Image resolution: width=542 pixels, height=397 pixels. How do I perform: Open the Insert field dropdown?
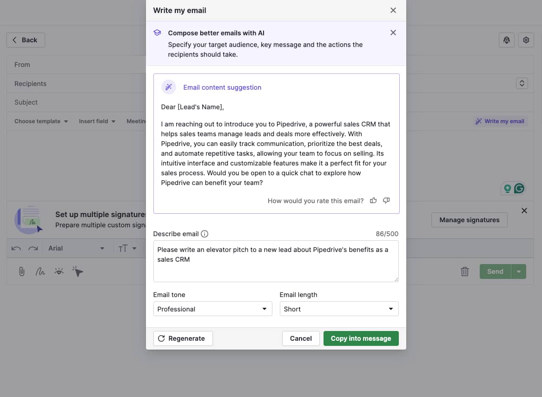[97, 121]
